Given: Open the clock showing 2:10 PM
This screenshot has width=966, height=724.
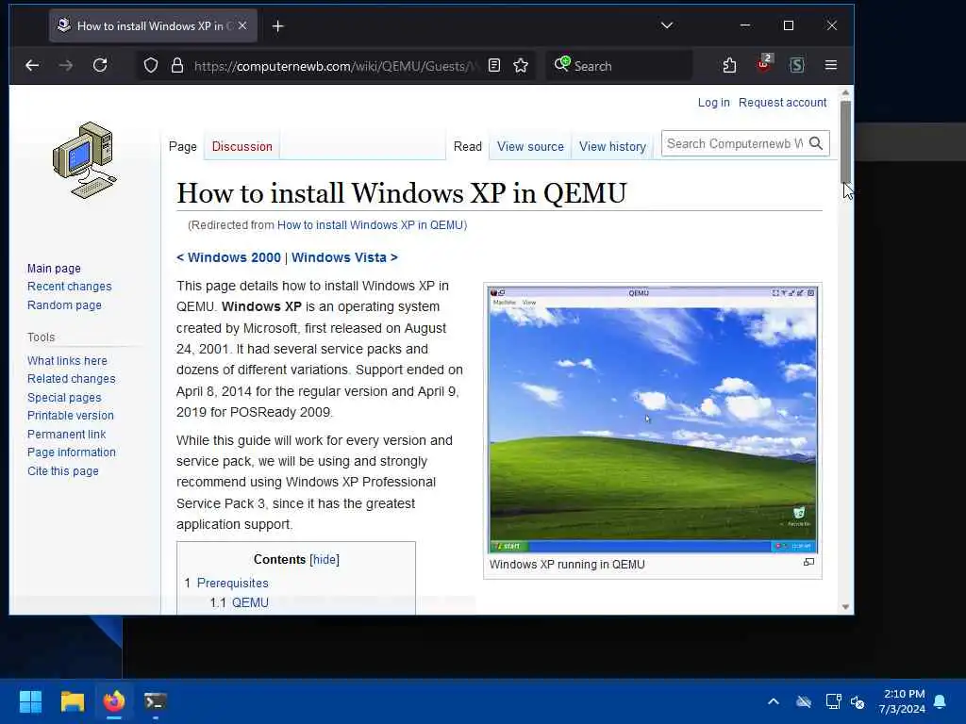Looking at the screenshot, I should 903,701.
